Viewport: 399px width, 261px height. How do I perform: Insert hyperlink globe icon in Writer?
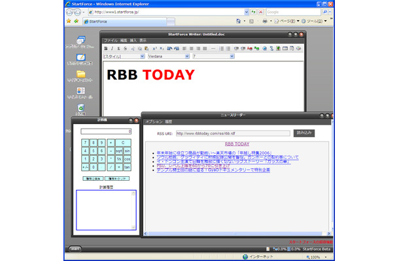pyautogui.click(x=265, y=48)
